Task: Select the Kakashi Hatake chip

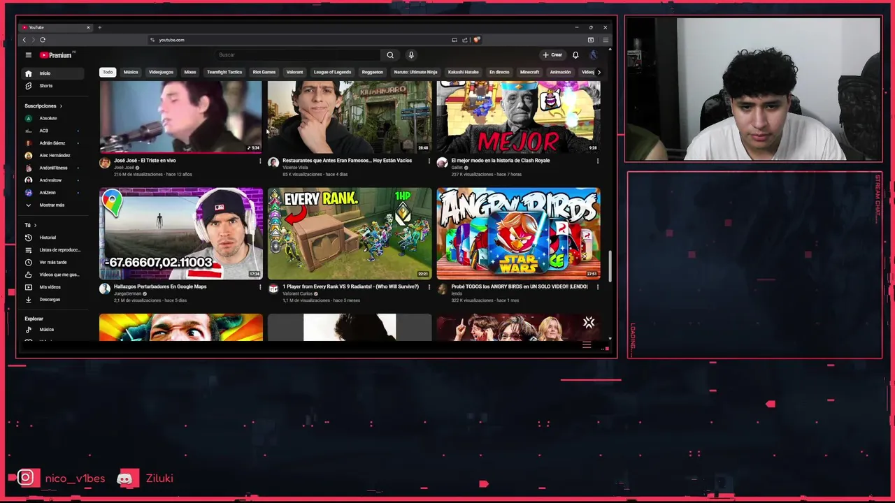Action: pyautogui.click(x=464, y=72)
